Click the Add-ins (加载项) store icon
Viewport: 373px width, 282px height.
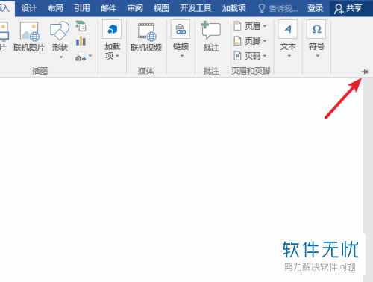pyautogui.click(x=112, y=40)
